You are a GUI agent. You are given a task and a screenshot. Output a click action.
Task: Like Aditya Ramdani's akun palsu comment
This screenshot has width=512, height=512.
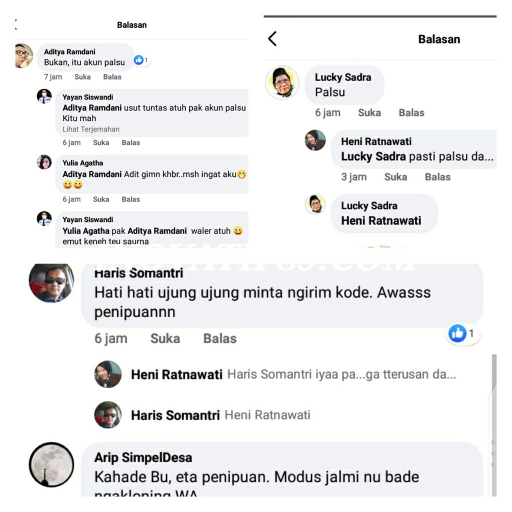coord(82,77)
